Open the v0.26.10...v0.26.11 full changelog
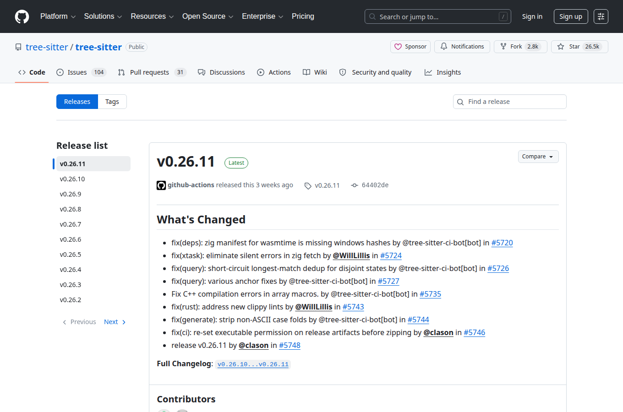 253,364
